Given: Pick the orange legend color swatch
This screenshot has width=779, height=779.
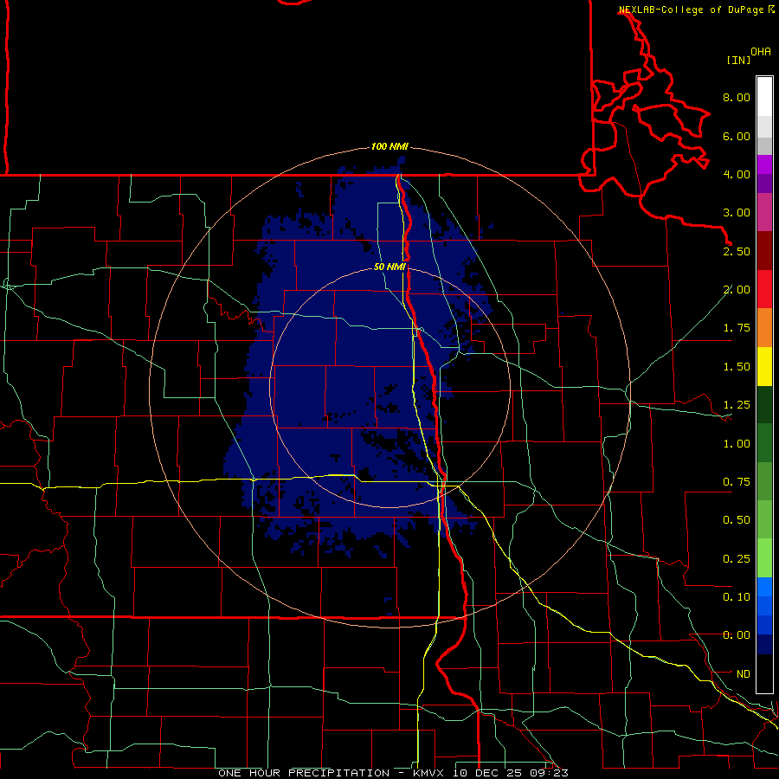Looking at the screenshot, I should point(764,328).
